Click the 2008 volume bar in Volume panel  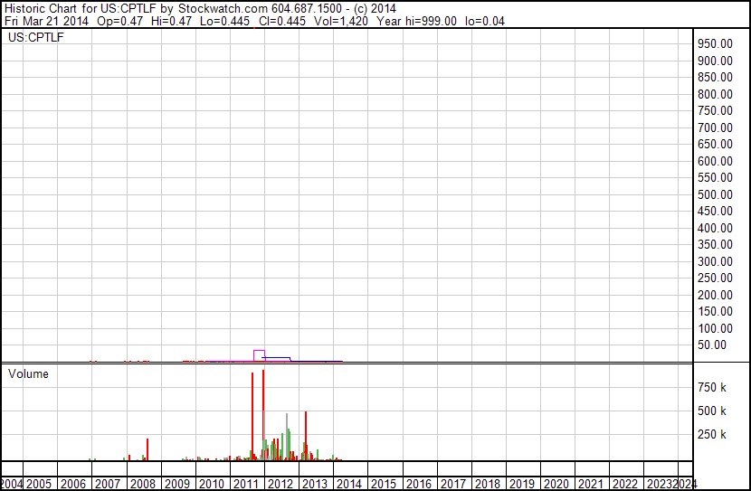pos(147,449)
